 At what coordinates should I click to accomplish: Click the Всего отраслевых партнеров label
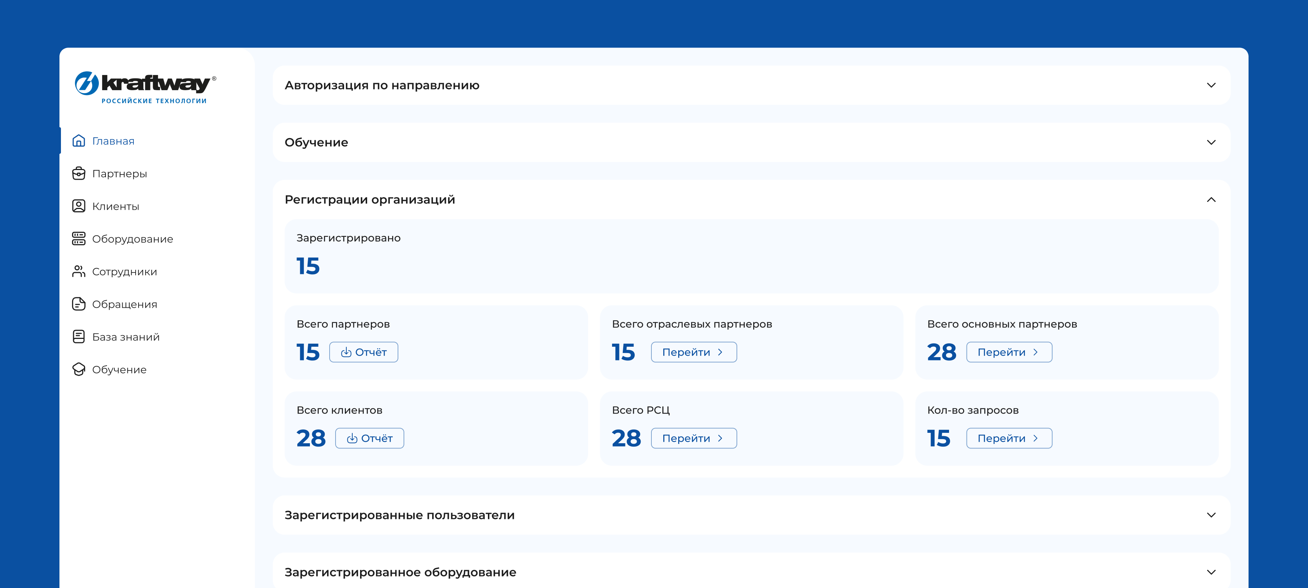[x=692, y=324]
